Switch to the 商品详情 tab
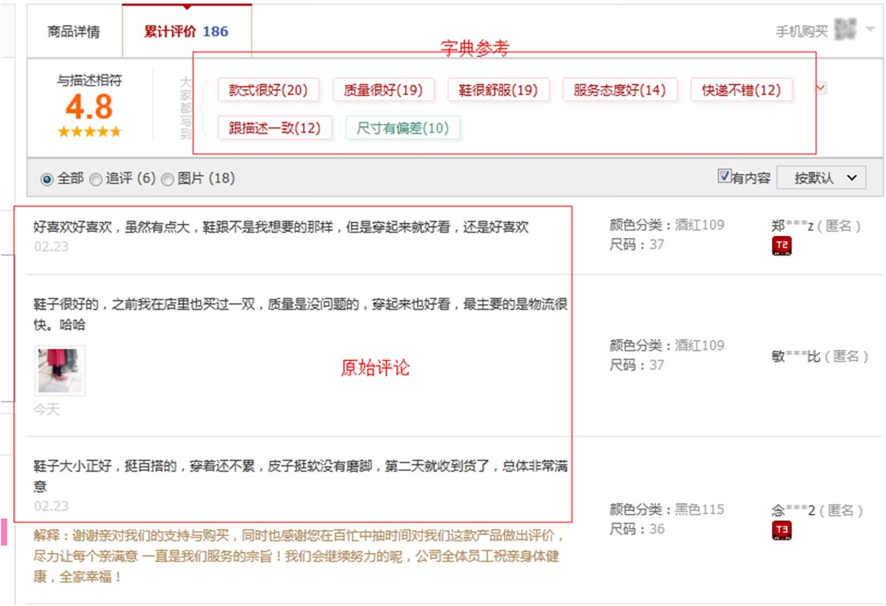The image size is (886, 606). point(74,32)
